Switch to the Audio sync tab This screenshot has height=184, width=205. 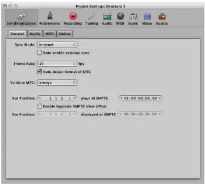35,34
